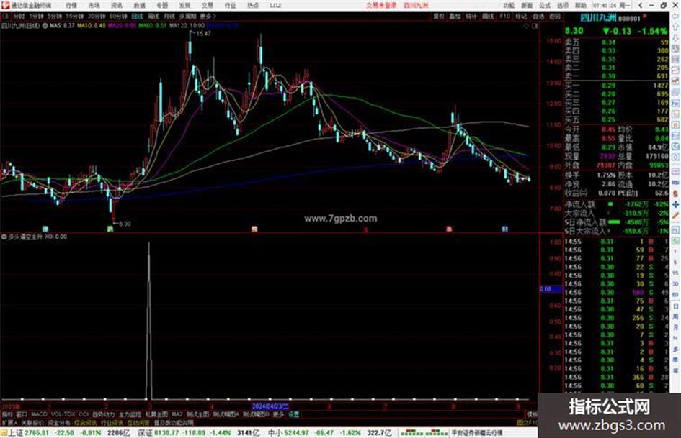The image size is (681, 438).
Task: Click the 返回 back button
Action: coord(555,16)
